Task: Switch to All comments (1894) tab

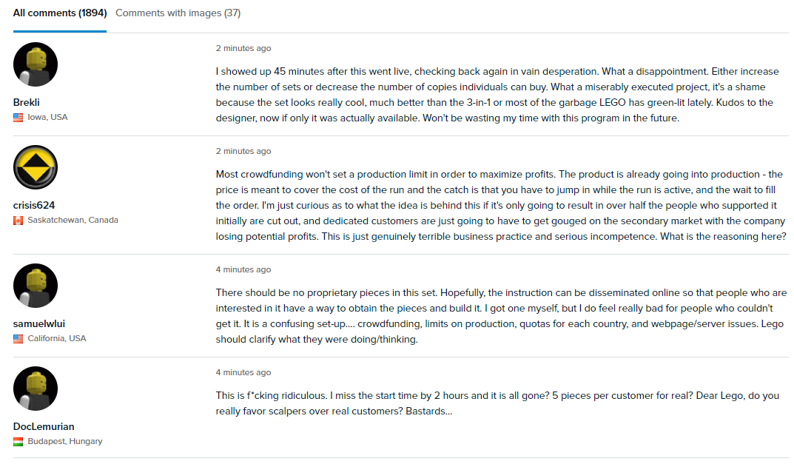Action: click(x=60, y=13)
